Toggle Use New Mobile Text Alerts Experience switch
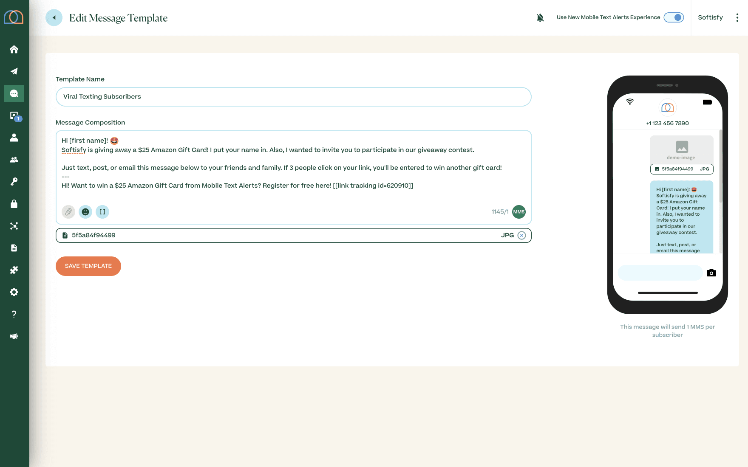The width and height of the screenshot is (748, 467). pos(674,17)
